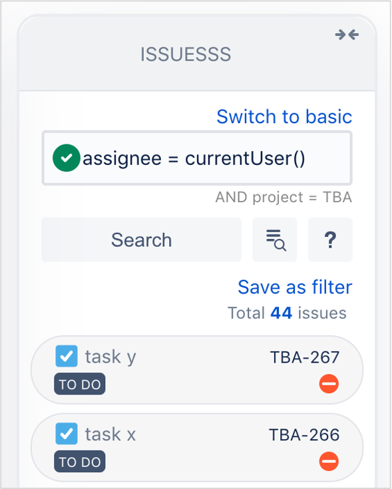This screenshot has width=392, height=489.
Task: Click the green JQL valid checkmark icon
Action: (67, 158)
